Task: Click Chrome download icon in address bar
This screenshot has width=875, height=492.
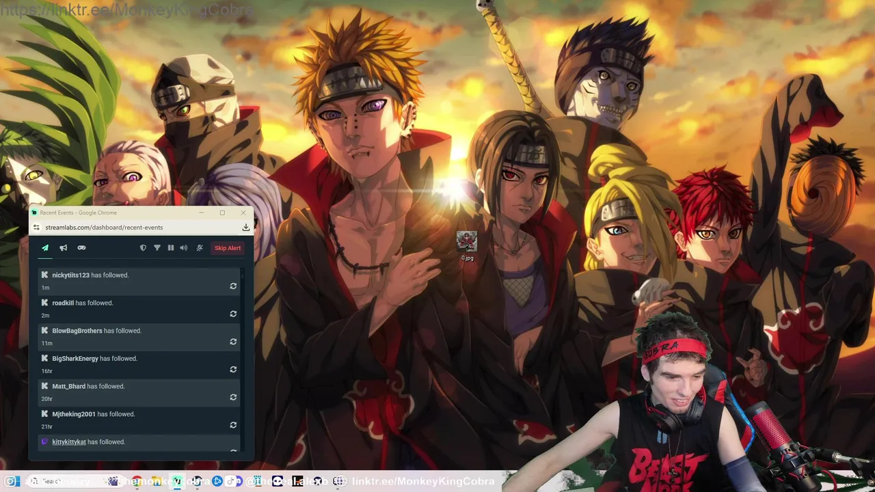Action: [x=245, y=228]
